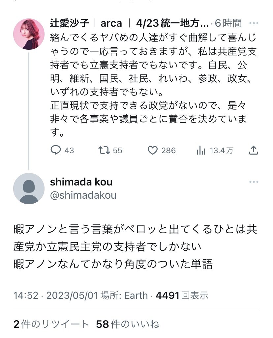Open the 6時間 timestamp of top tweet
273x338 pixels.
pos(228,23)
